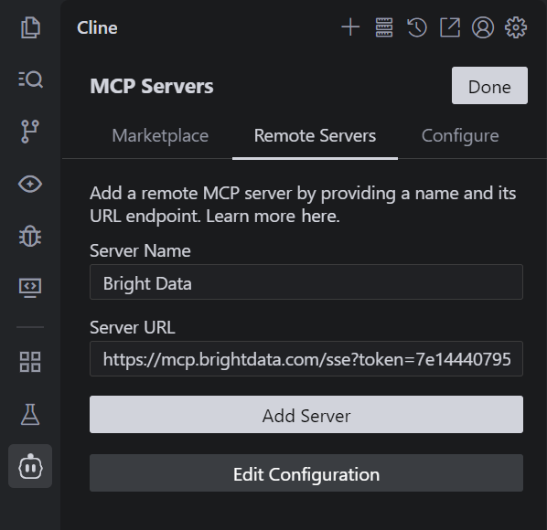Click the Add Server button
547x530 pixels.
point(306,414)
